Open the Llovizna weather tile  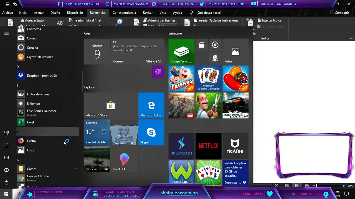coord(97,132)
